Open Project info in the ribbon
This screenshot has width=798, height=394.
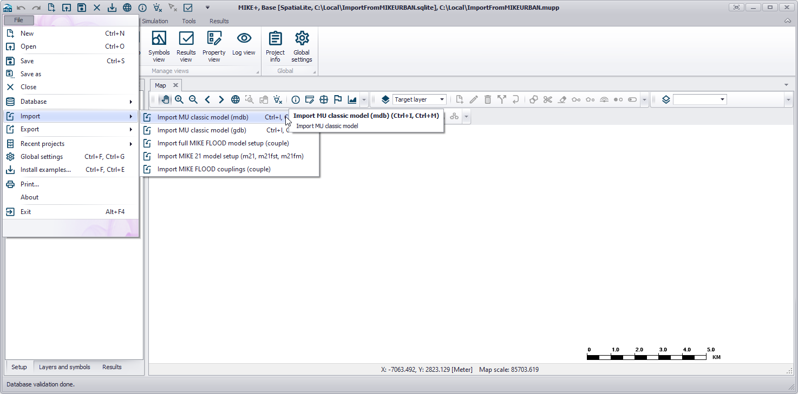275,46
